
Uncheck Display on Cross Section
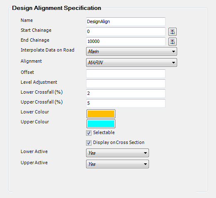tap(89, 143)
